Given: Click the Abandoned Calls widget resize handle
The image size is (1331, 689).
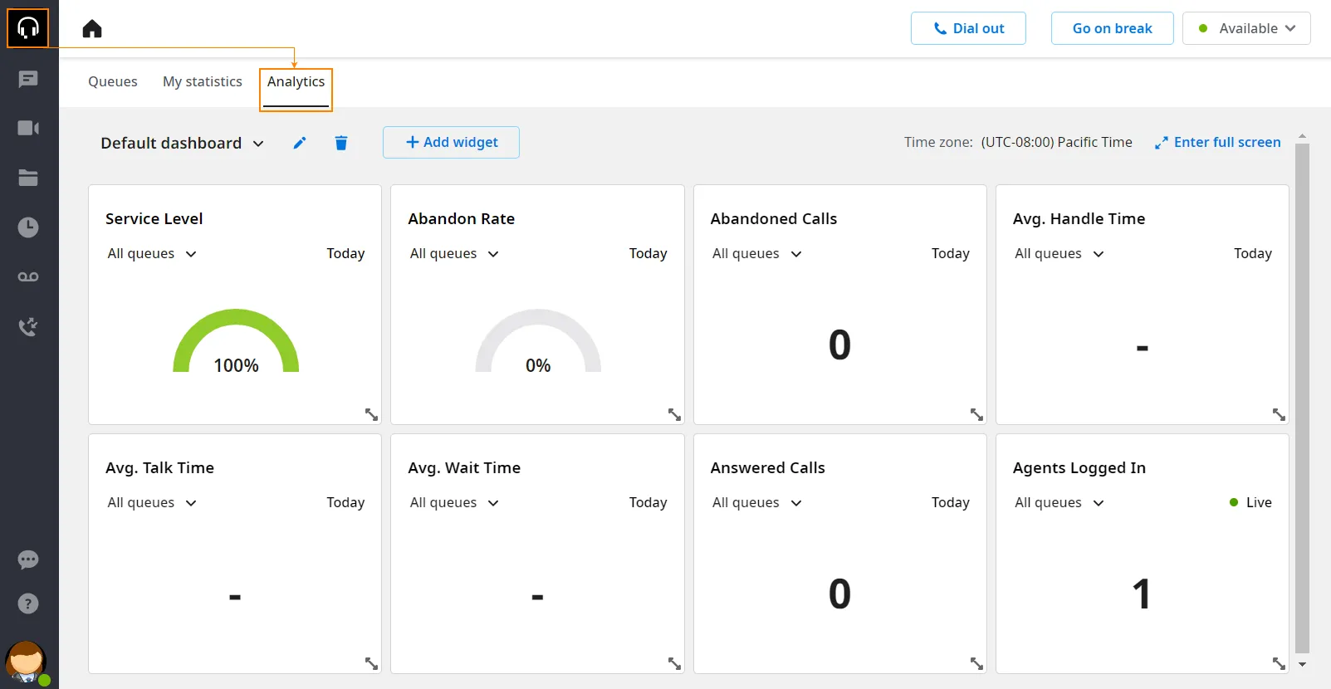Looking at the screenshot, I should click(x=976, y=414).
